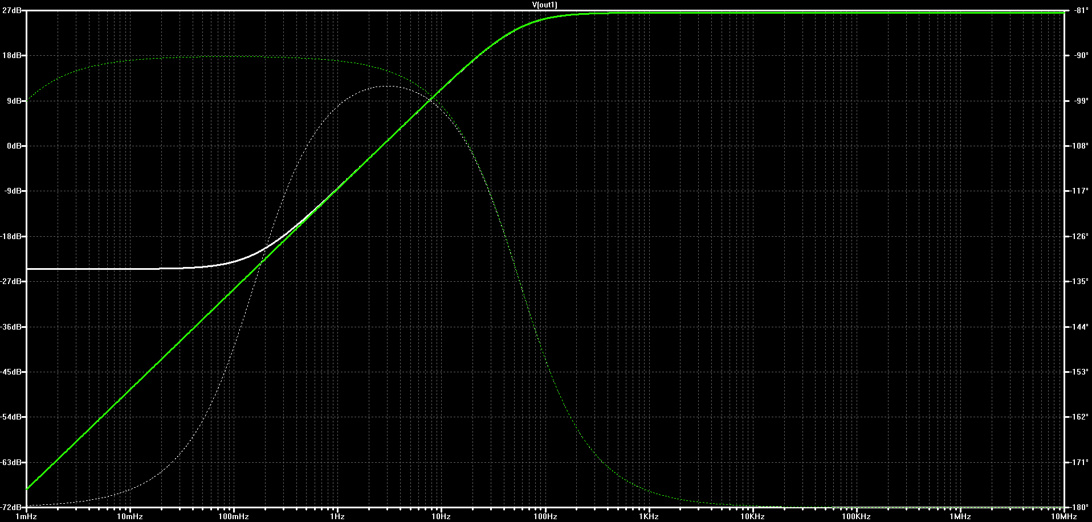This screenshot has height=522, width=1092.
Task: Click the -27dB magnitude axis tick label
Action: [x=11, y=281]
